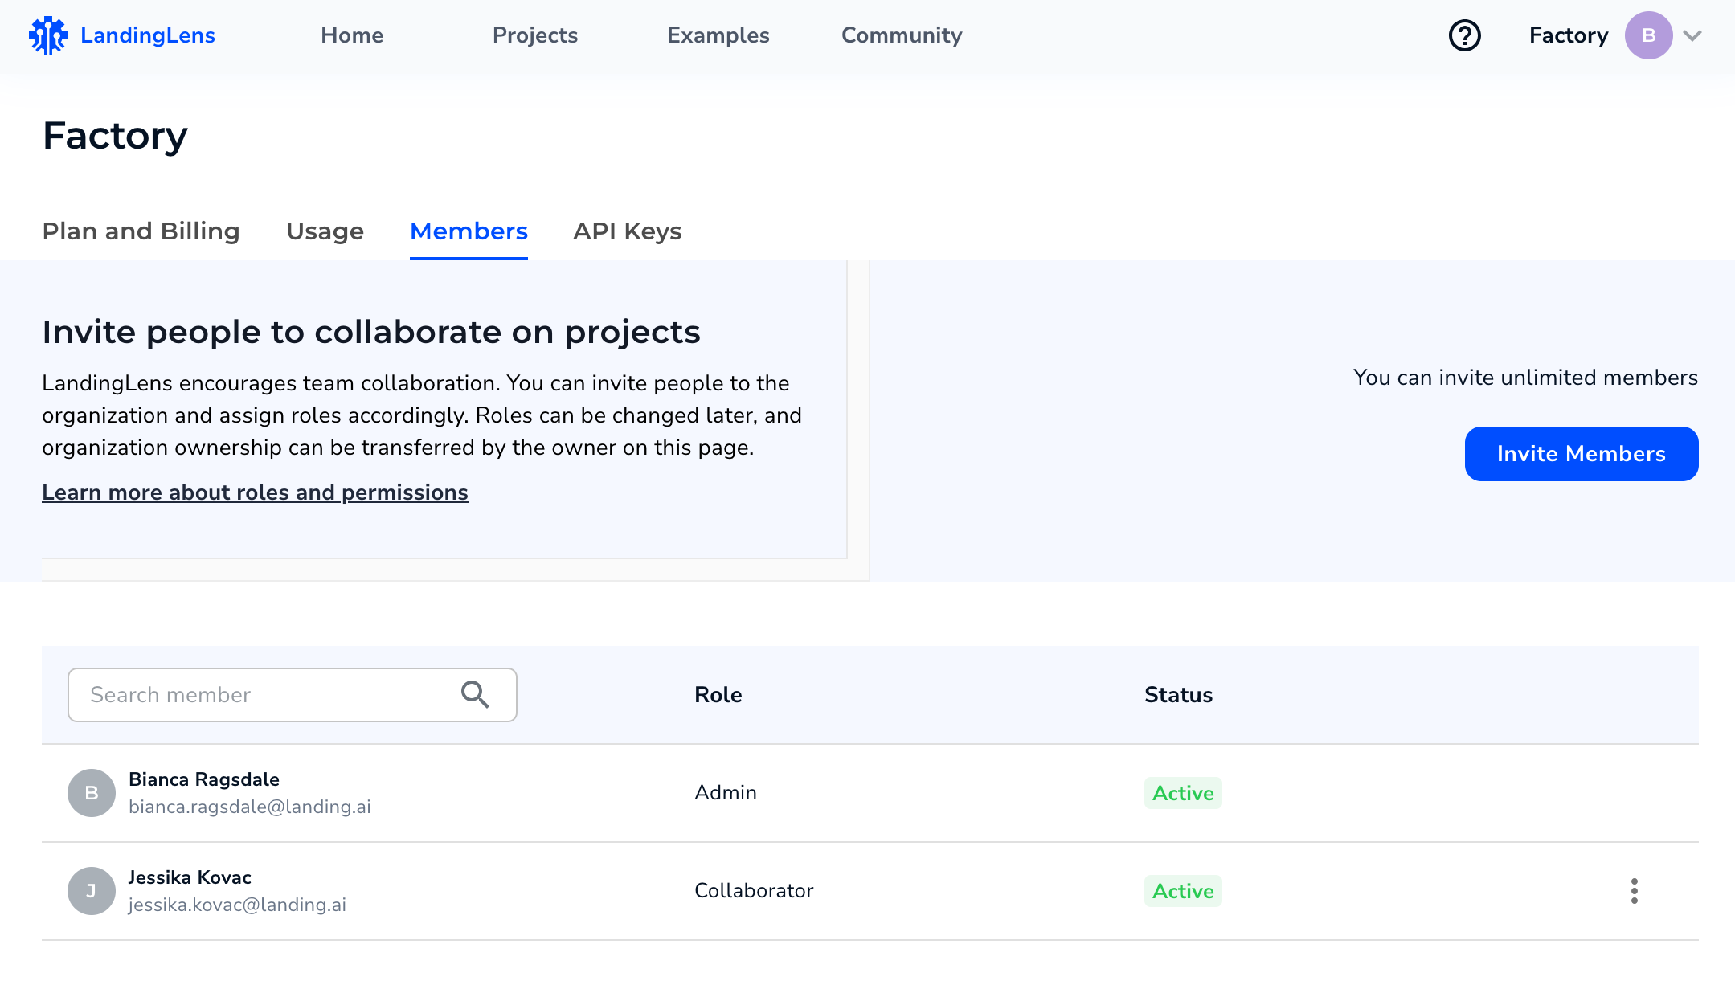
Task: Open the Usage tab
Action: (325, 231)
